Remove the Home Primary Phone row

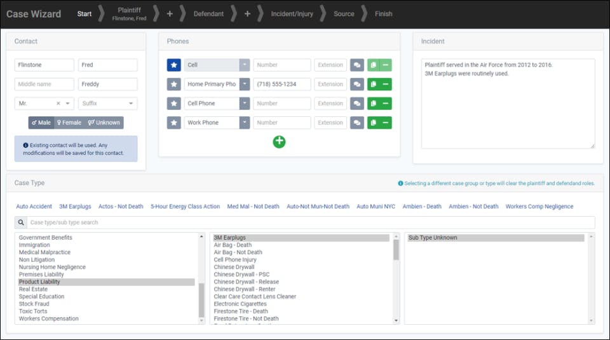[x=386, y=84]
